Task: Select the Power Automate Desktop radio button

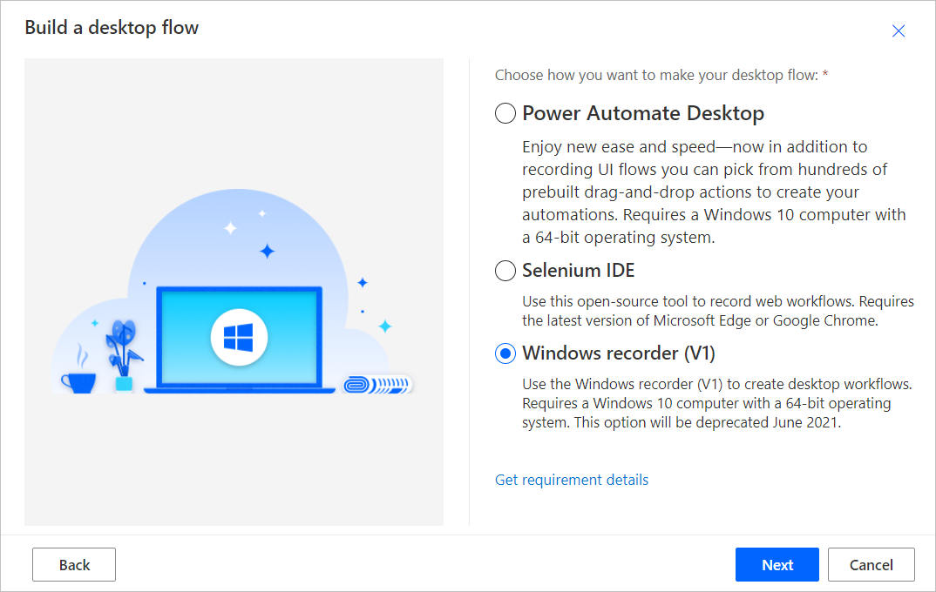Action: (x=505, y=112)
